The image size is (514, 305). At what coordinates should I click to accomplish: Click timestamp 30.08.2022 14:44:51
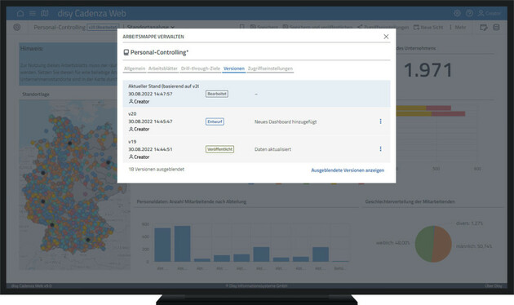coord(150,149)
